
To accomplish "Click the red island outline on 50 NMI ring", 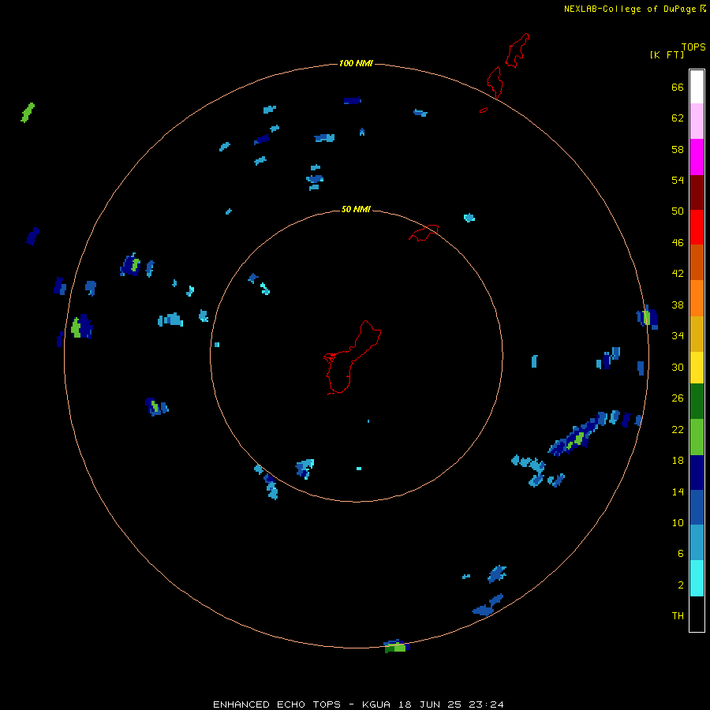I will (424, 233).
